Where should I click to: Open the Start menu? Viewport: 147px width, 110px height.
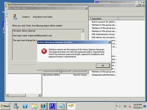pyautogui.click(x=5, y=106)
